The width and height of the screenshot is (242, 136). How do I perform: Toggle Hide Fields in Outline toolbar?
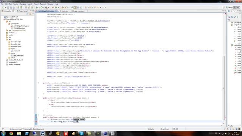click(232, 17)
